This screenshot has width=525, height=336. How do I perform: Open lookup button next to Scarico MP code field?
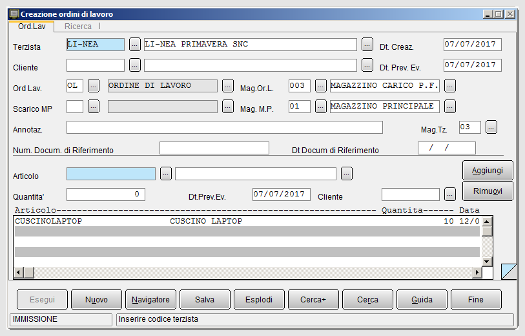tap(94, 107)
